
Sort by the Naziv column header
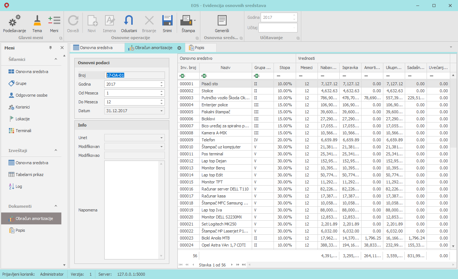(x=225, y=68)
